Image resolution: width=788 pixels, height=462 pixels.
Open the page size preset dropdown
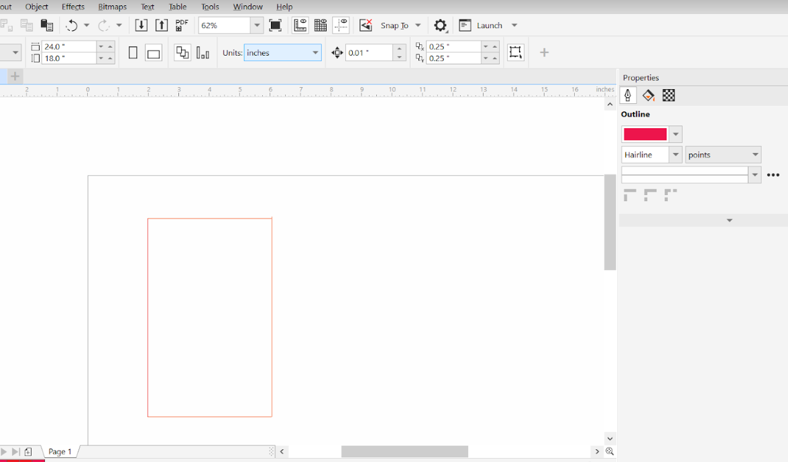point(15,52)
